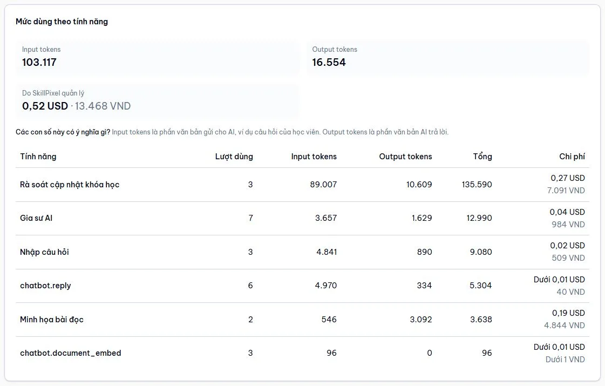Click total cell 135.590
Viewport: 605px width, 386px height.
[x=477, y=185]
